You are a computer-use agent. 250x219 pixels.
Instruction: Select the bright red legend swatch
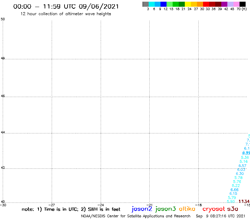pyautogui.click(x=206, y=4)
